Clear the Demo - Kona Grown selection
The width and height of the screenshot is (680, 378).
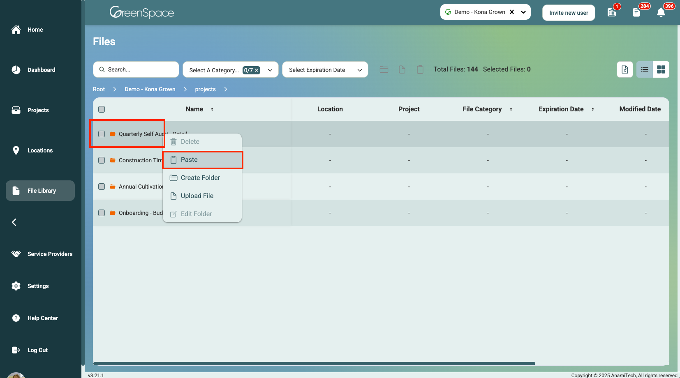coord(512,12)
